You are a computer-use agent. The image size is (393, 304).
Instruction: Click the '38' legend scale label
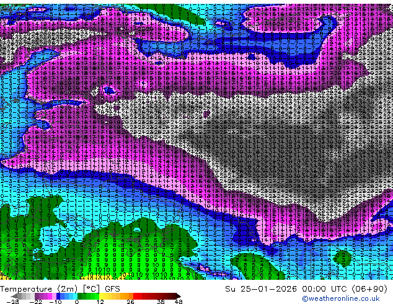(x=161, y=302)
